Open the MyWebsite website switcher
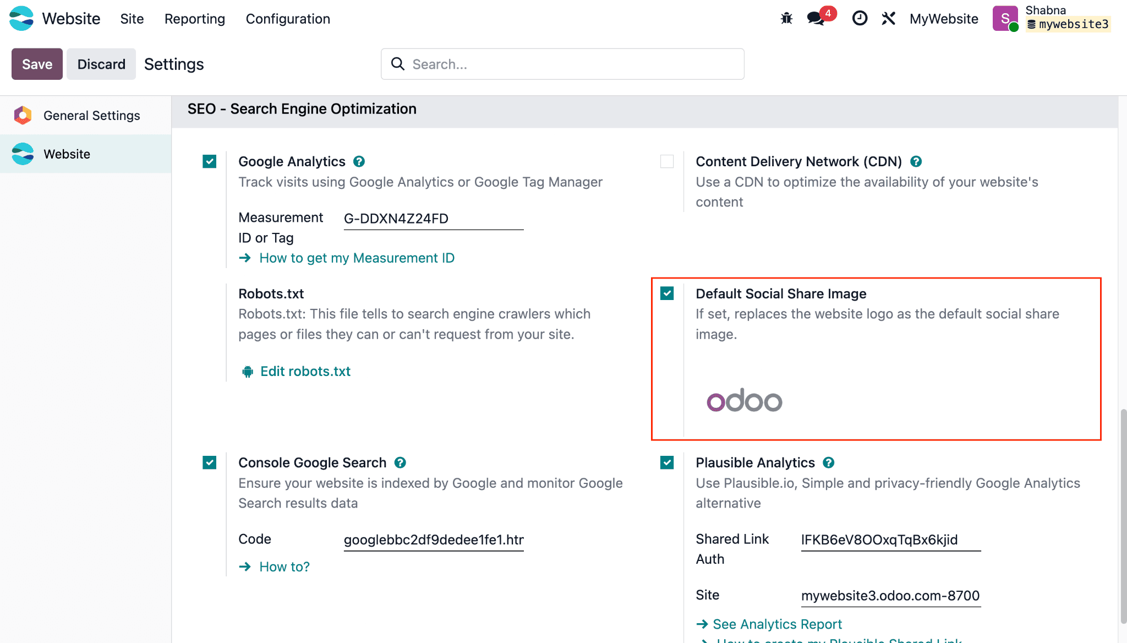This screenshot has height=643, width=1127. (943, 19)
